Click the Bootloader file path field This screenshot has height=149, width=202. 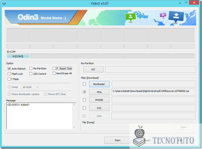[x=154, y=84]
